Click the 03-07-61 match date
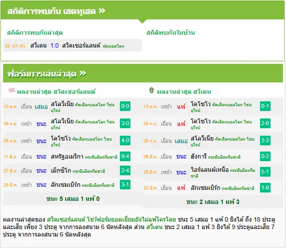286x248 pixels. [x=15, y=46]
